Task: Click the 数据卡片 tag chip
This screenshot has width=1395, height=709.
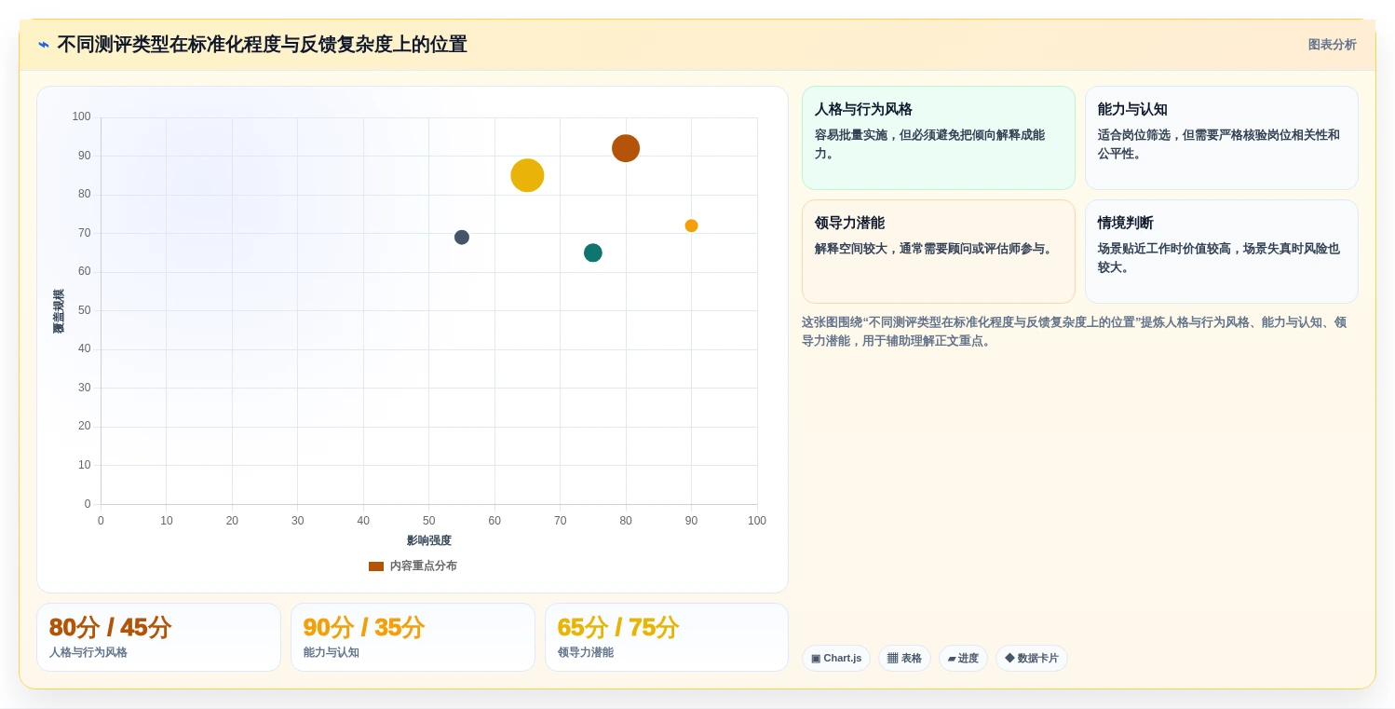Action: coord(1032,659)
